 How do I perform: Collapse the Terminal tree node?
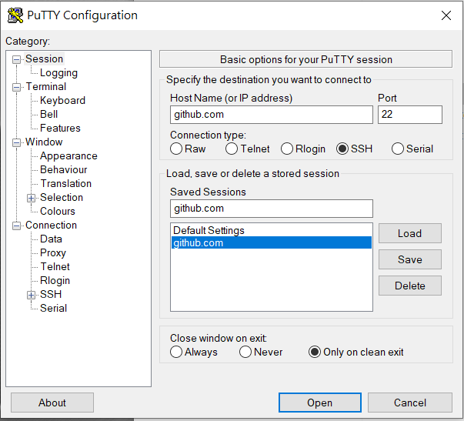click(x=17, y=87)
